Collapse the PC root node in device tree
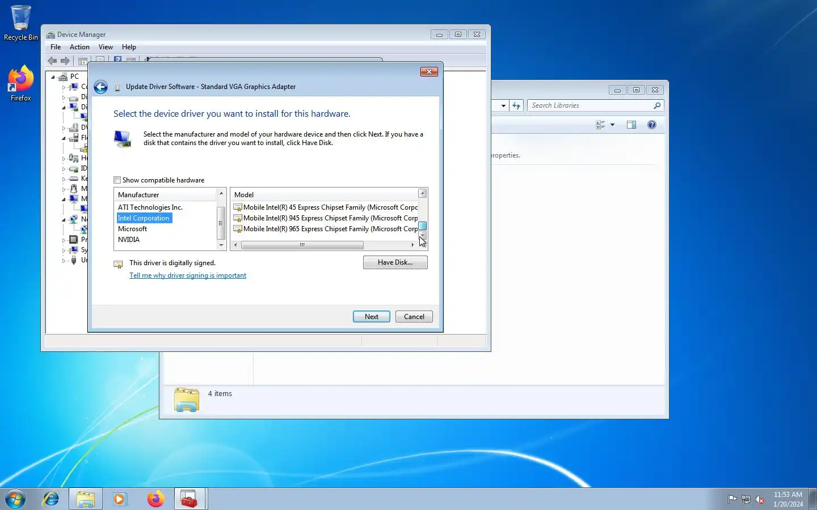Viewport: 817px width, 510px height. coord(53,77)
